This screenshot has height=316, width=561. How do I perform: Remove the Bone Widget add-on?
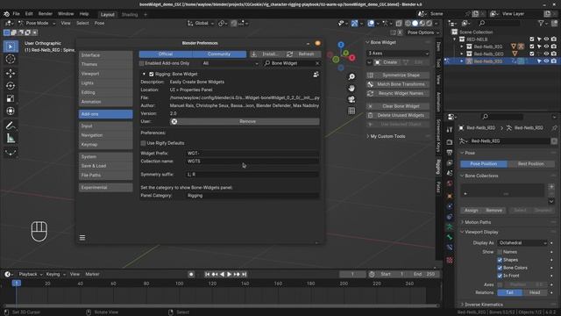pos(245,122)
